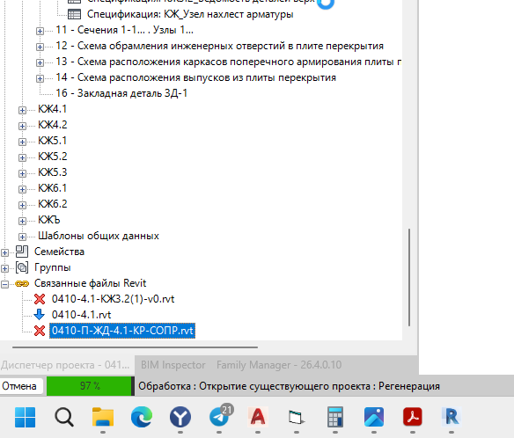Launch Microsoft Edge from taskbar

(x=142, y=417)
